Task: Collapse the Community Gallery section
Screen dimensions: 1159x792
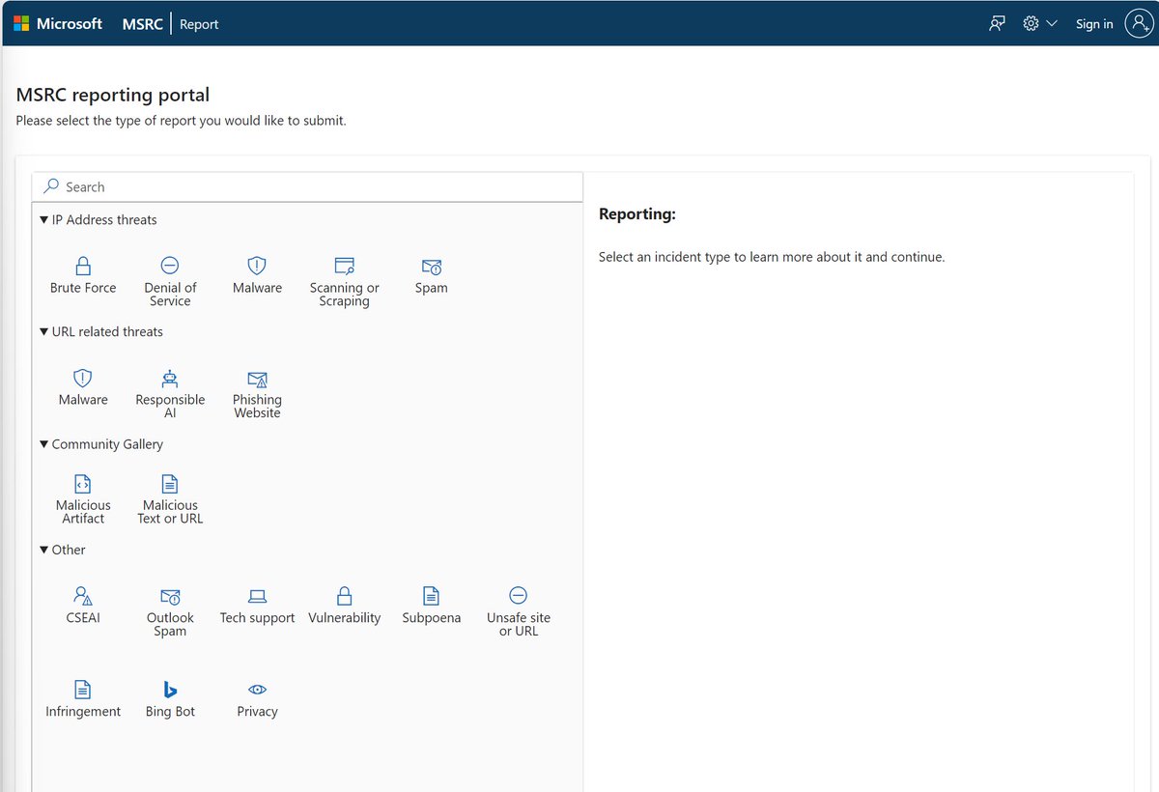Action: [100, 444]
